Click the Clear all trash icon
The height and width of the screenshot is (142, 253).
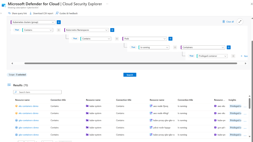[x=224, y=21]
